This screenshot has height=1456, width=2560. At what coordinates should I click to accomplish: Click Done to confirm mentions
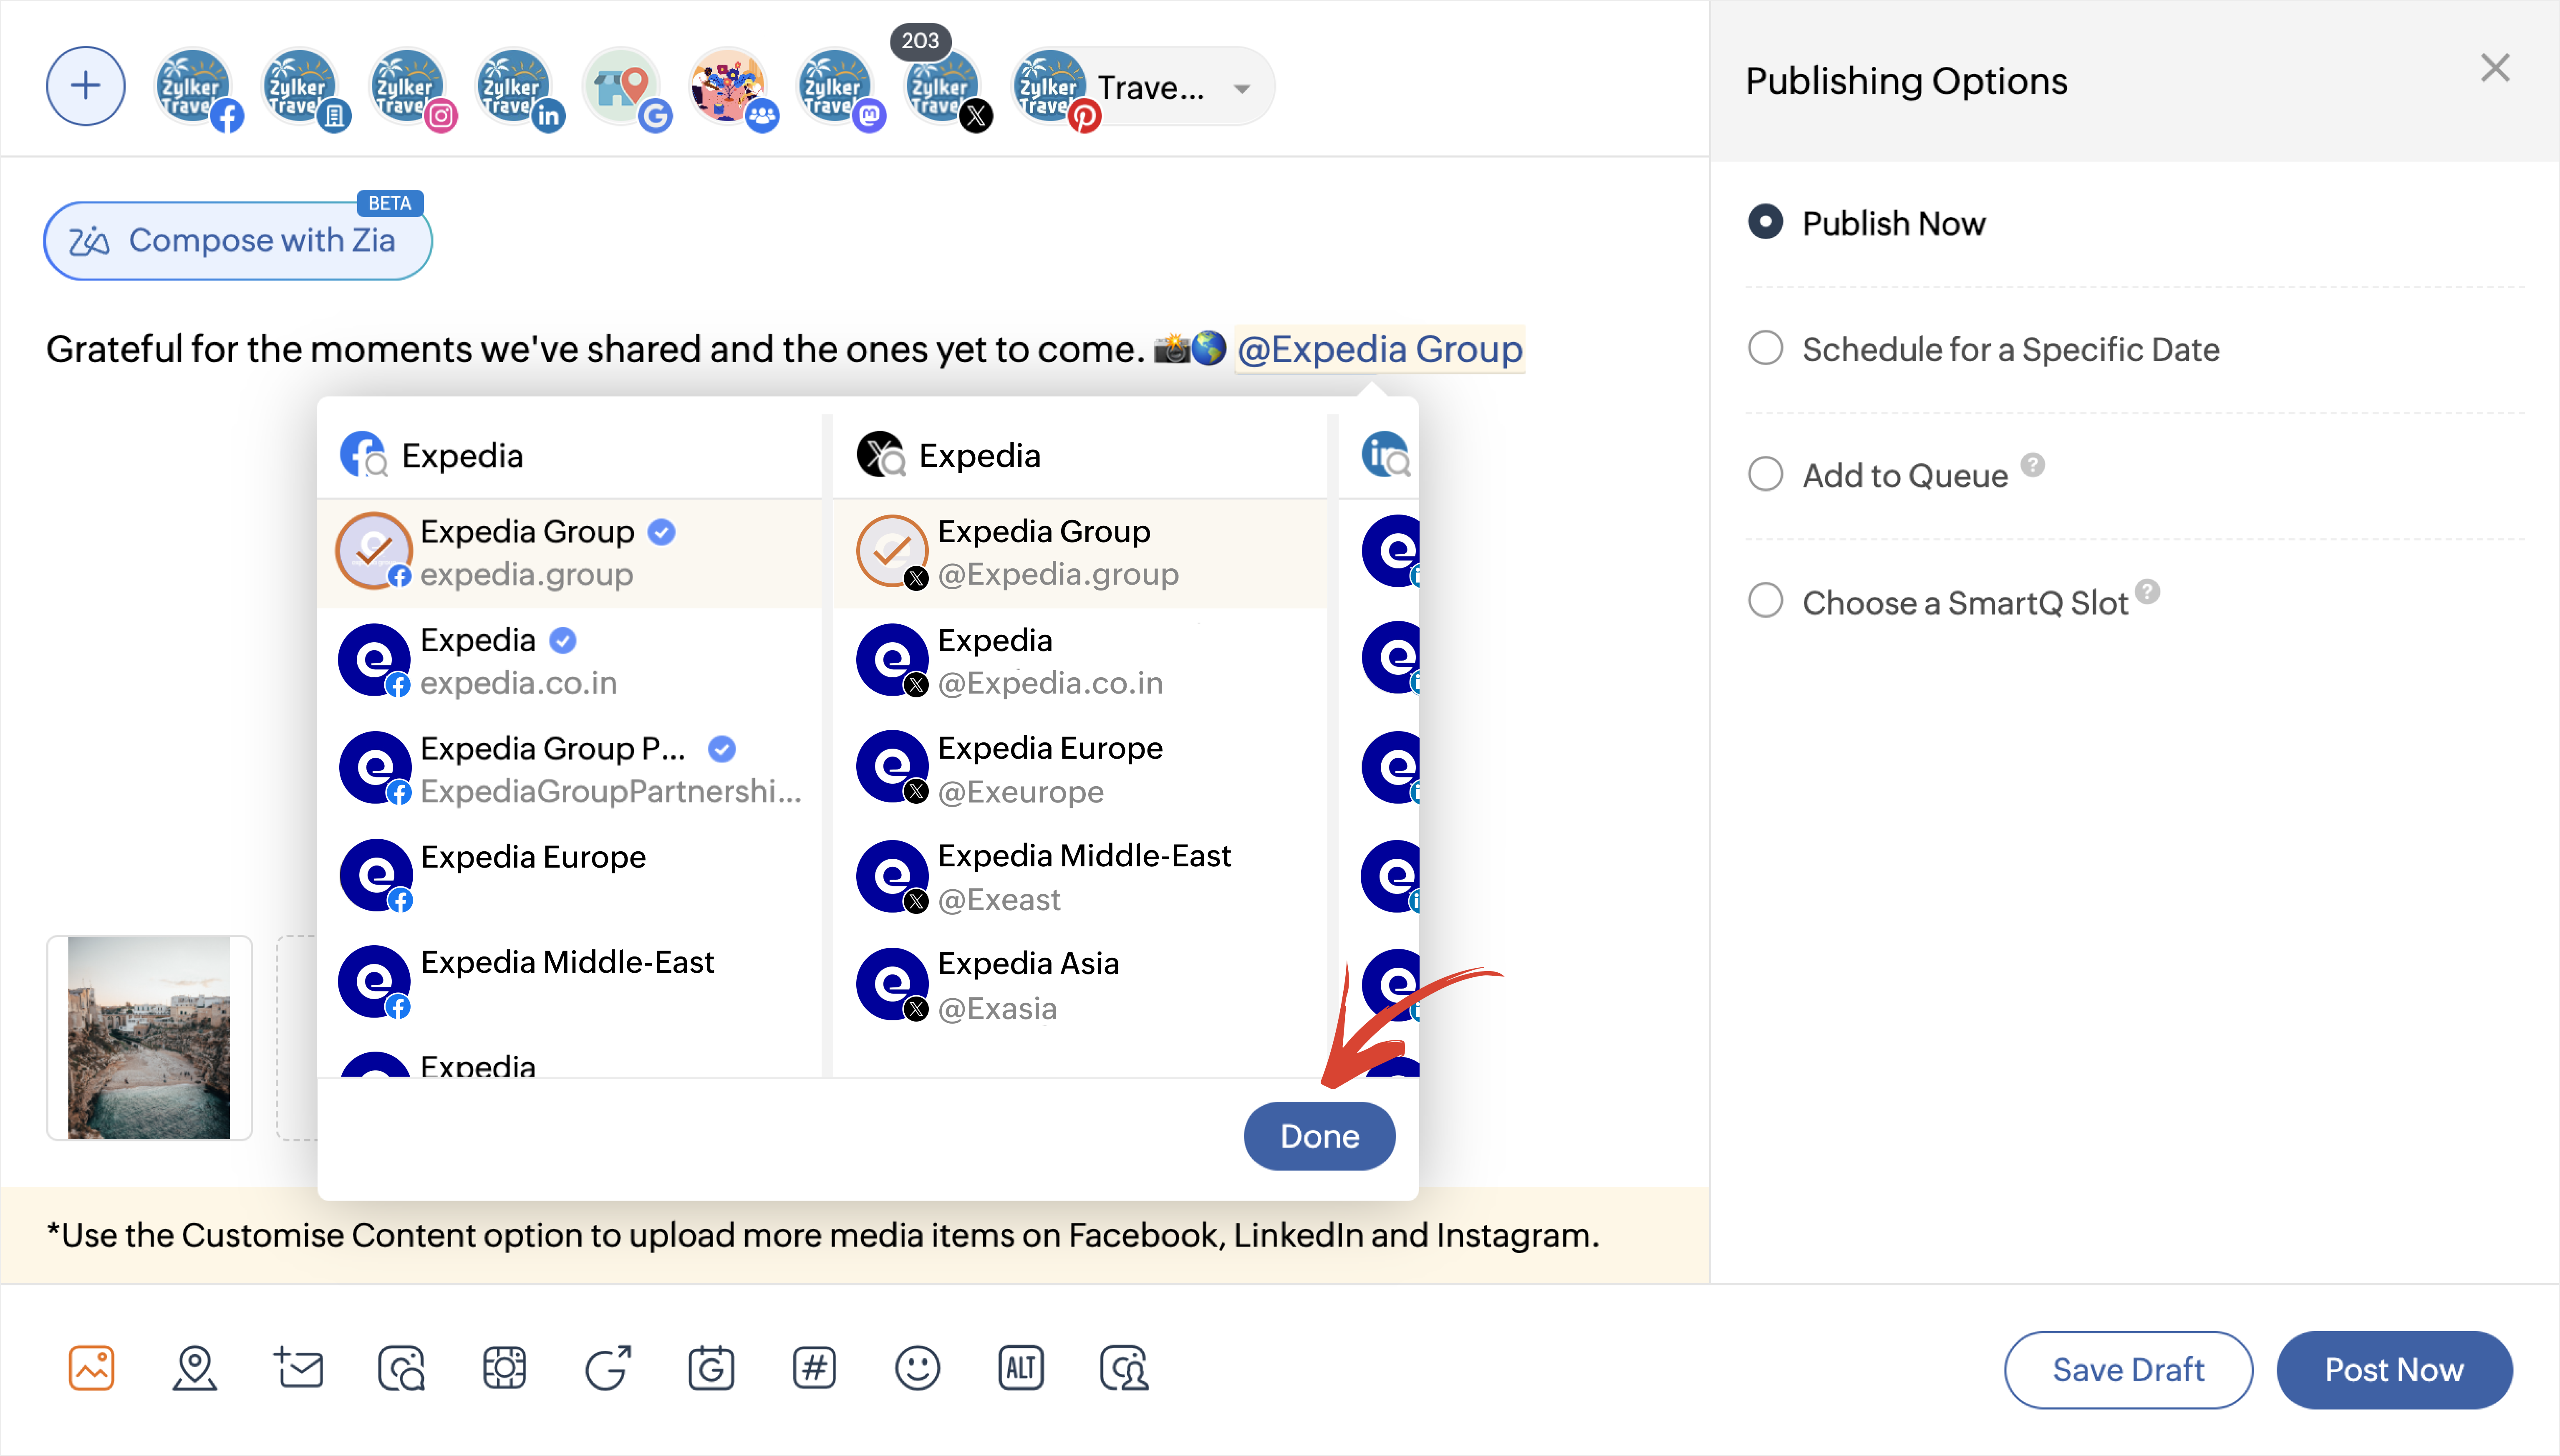click(x=1319, y=1136)
